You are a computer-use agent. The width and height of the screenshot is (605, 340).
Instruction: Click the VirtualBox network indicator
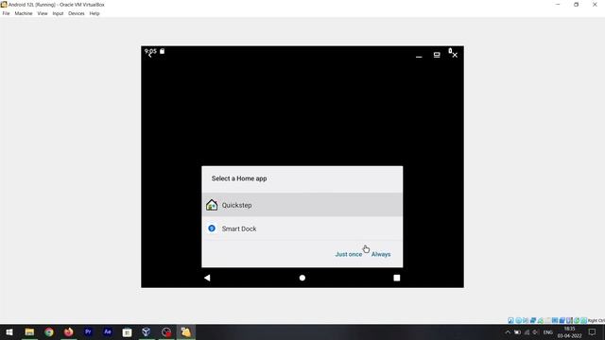tap(533, 320)
